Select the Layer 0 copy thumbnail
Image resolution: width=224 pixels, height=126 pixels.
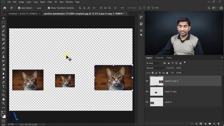[156, 91]
